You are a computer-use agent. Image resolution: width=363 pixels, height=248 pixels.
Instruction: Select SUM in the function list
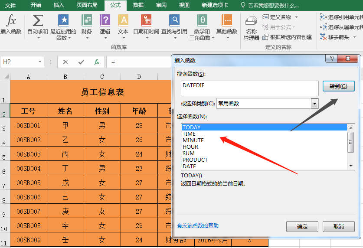coord(264,153)
